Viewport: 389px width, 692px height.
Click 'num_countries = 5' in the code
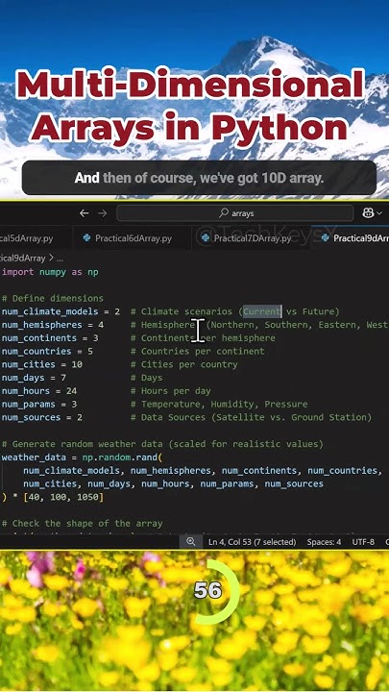point(48,352)
